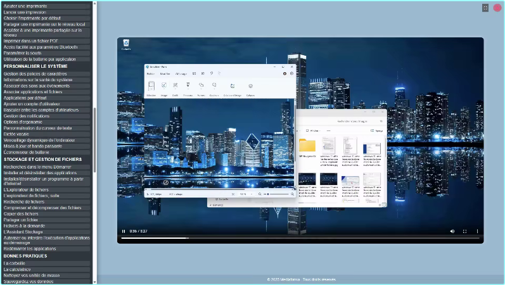Click the zoom out magnifier in Paint
The image size is (505, 285).
pyautogui.click(x=260, y=194)
